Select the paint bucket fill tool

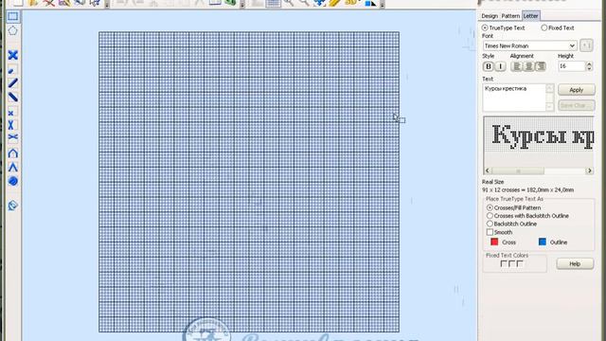(x=12, y=206)
